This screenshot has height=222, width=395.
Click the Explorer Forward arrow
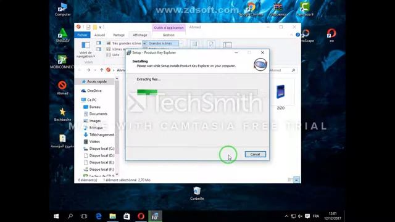88,70
